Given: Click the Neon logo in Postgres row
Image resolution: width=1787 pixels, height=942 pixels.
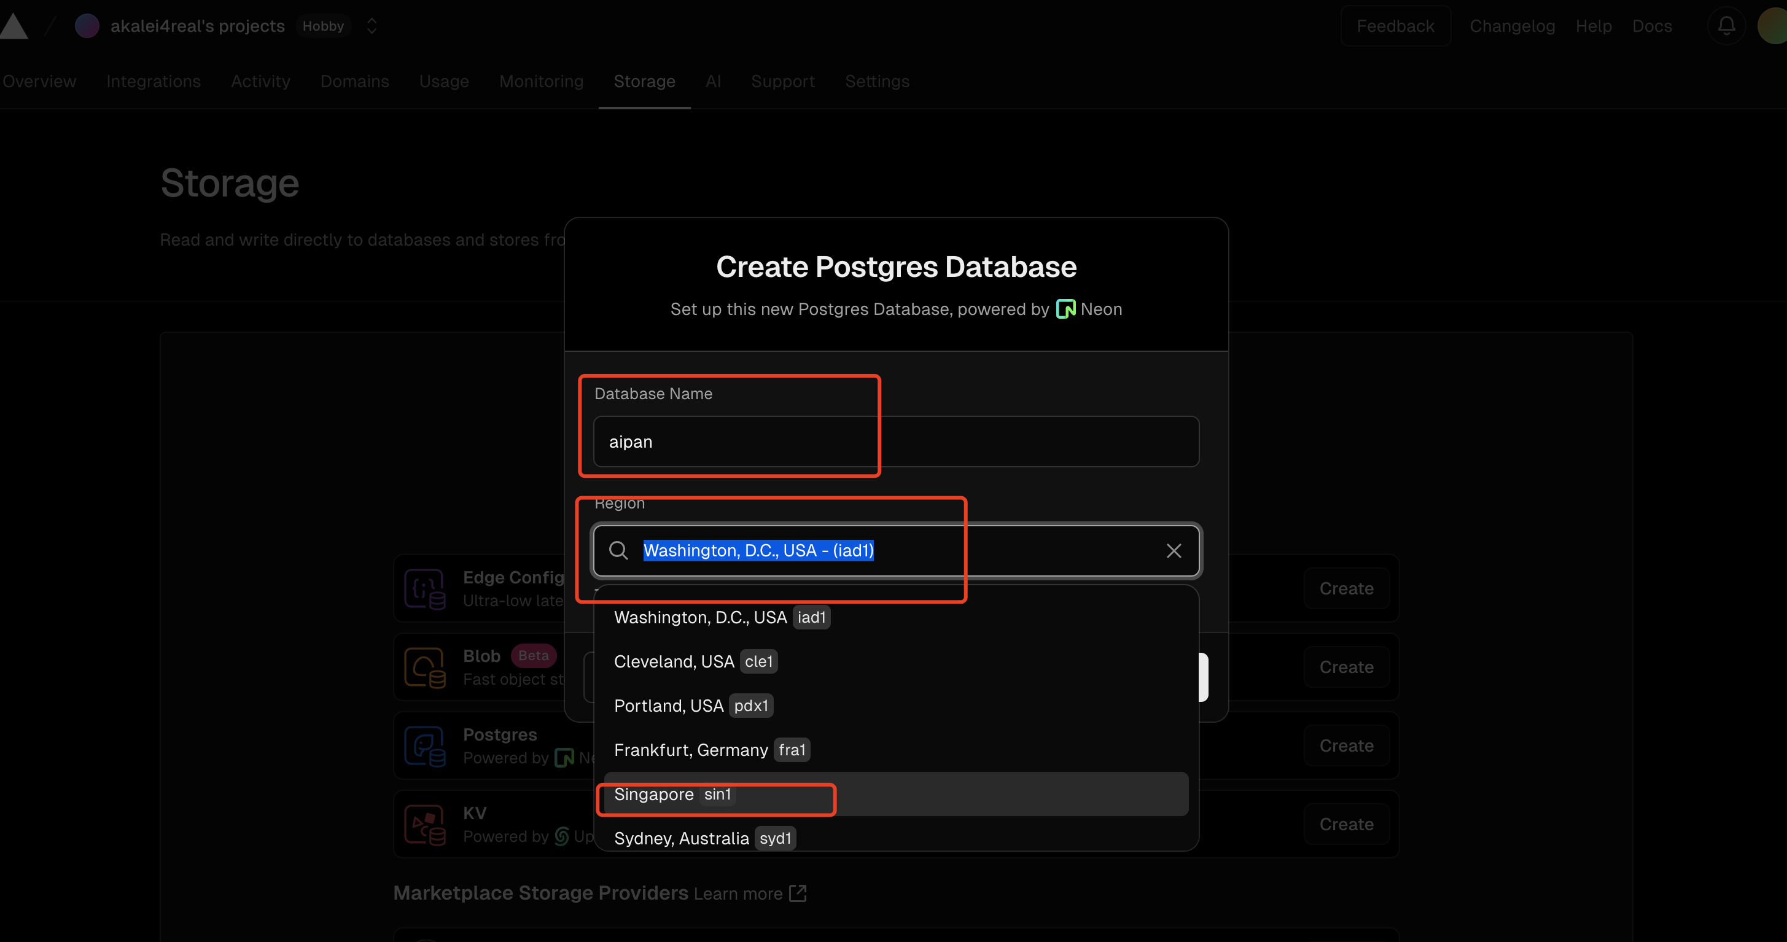Looking at the screenshot, I should coord(564,758).
